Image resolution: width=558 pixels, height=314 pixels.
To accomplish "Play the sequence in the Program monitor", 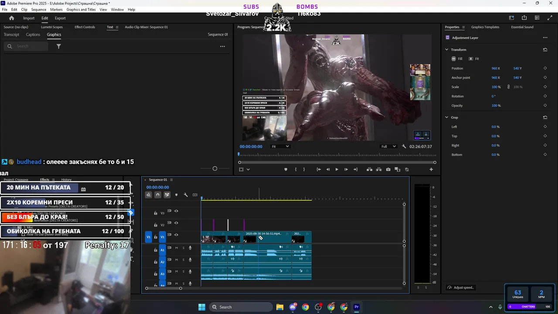I will pyautogui.click(x=337, y=169).
